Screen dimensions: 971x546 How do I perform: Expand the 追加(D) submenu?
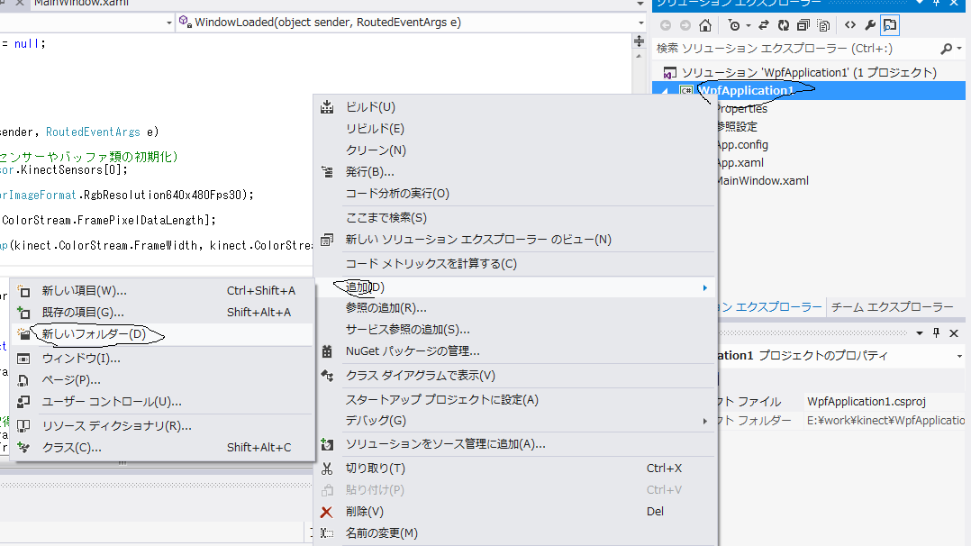click(x=515, y=287)
